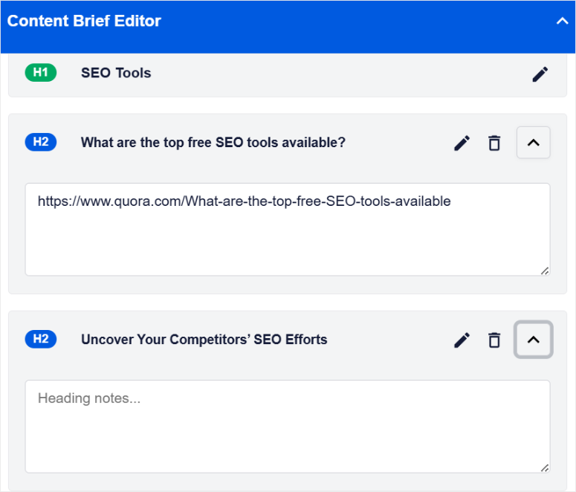576x492 pixels.
Task: Delete the Uncover Your Competitors' SEO Efforts heading
Action: [x=494, y=340]
